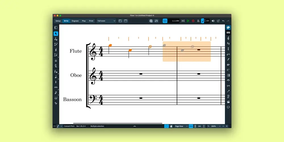Expand the bottom panel chevron
This screenshot has height=142, width=284.
coord(135,126)
